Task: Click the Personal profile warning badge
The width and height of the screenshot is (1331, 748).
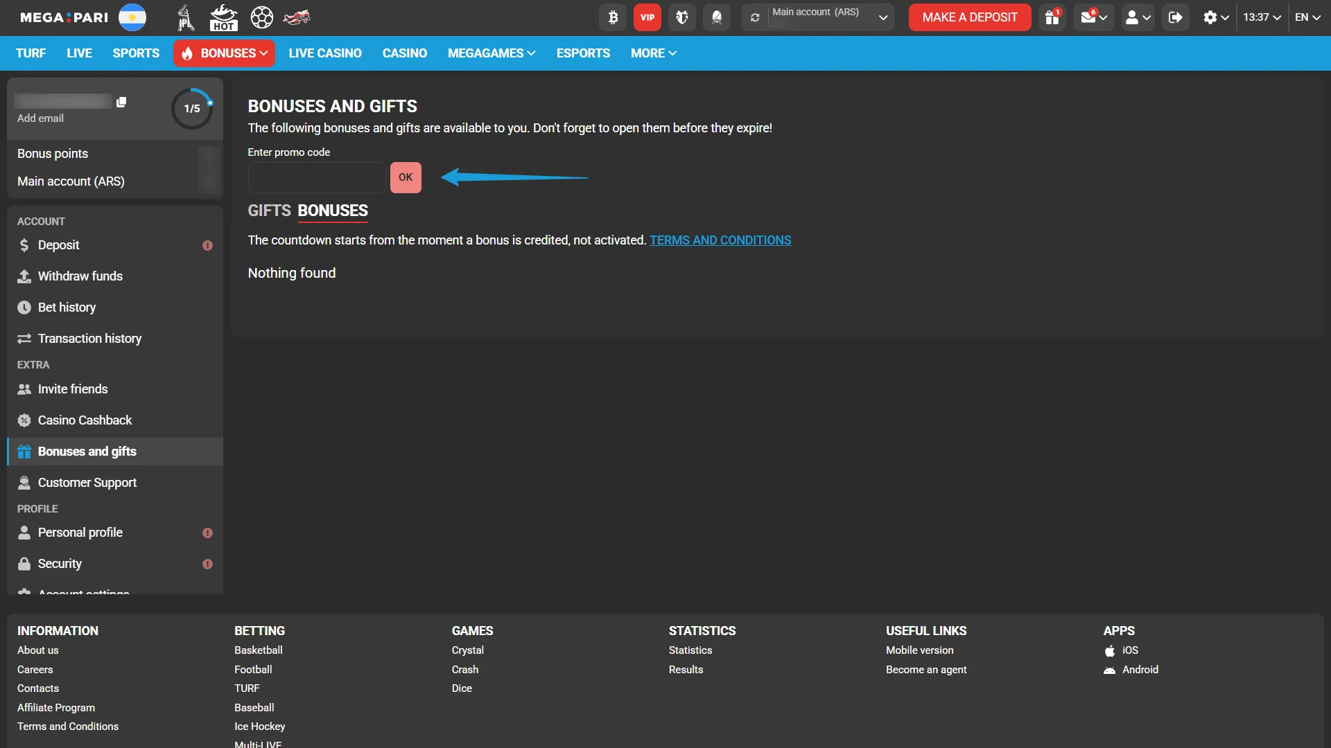Action: click(x=207, y=533)
